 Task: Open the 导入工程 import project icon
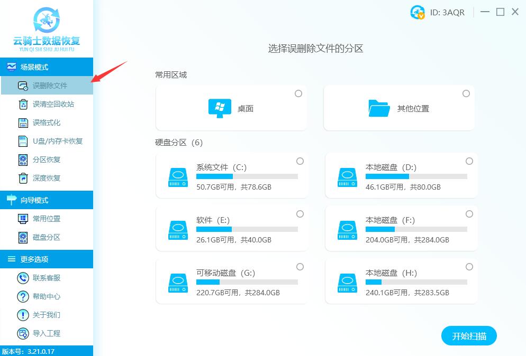pos(22,333)
